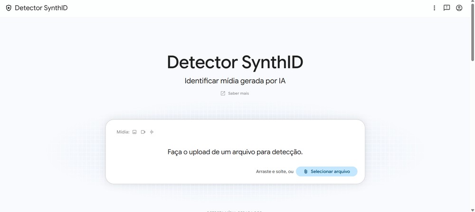Screen dimensions: 475x212
Task: Open the user account icon
Action: [459, 8]
